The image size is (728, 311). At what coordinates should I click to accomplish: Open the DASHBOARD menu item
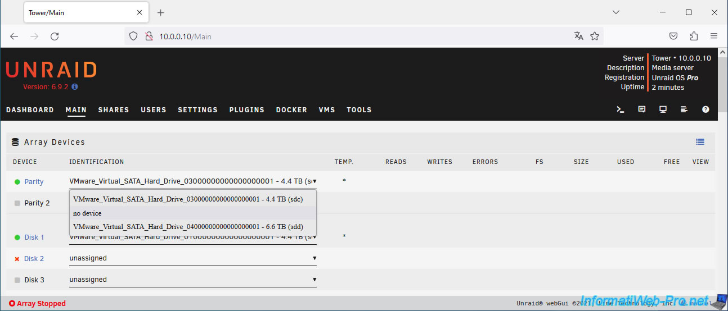point(30,110)
